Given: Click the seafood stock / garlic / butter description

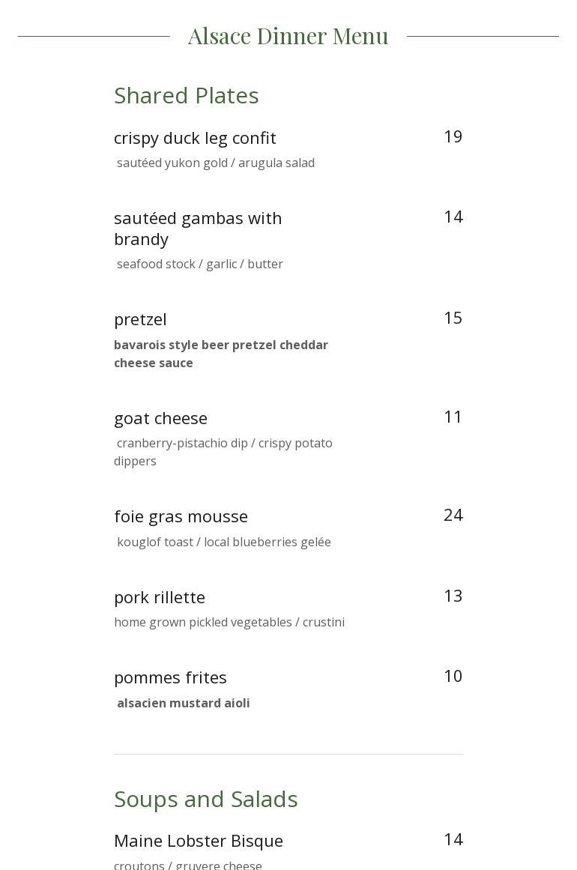Looking at the screenshot, I should 199,264.
